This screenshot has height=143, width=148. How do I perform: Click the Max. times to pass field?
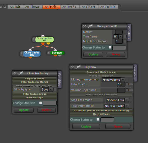(x=119, y=41)
